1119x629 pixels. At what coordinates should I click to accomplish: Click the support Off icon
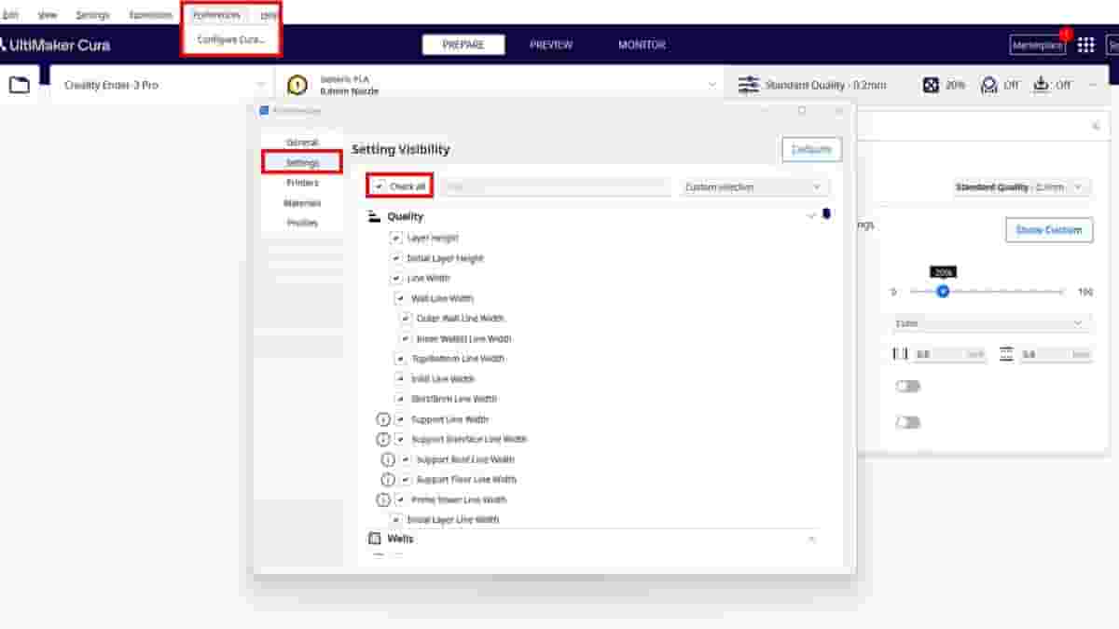[x=989, y=85]
